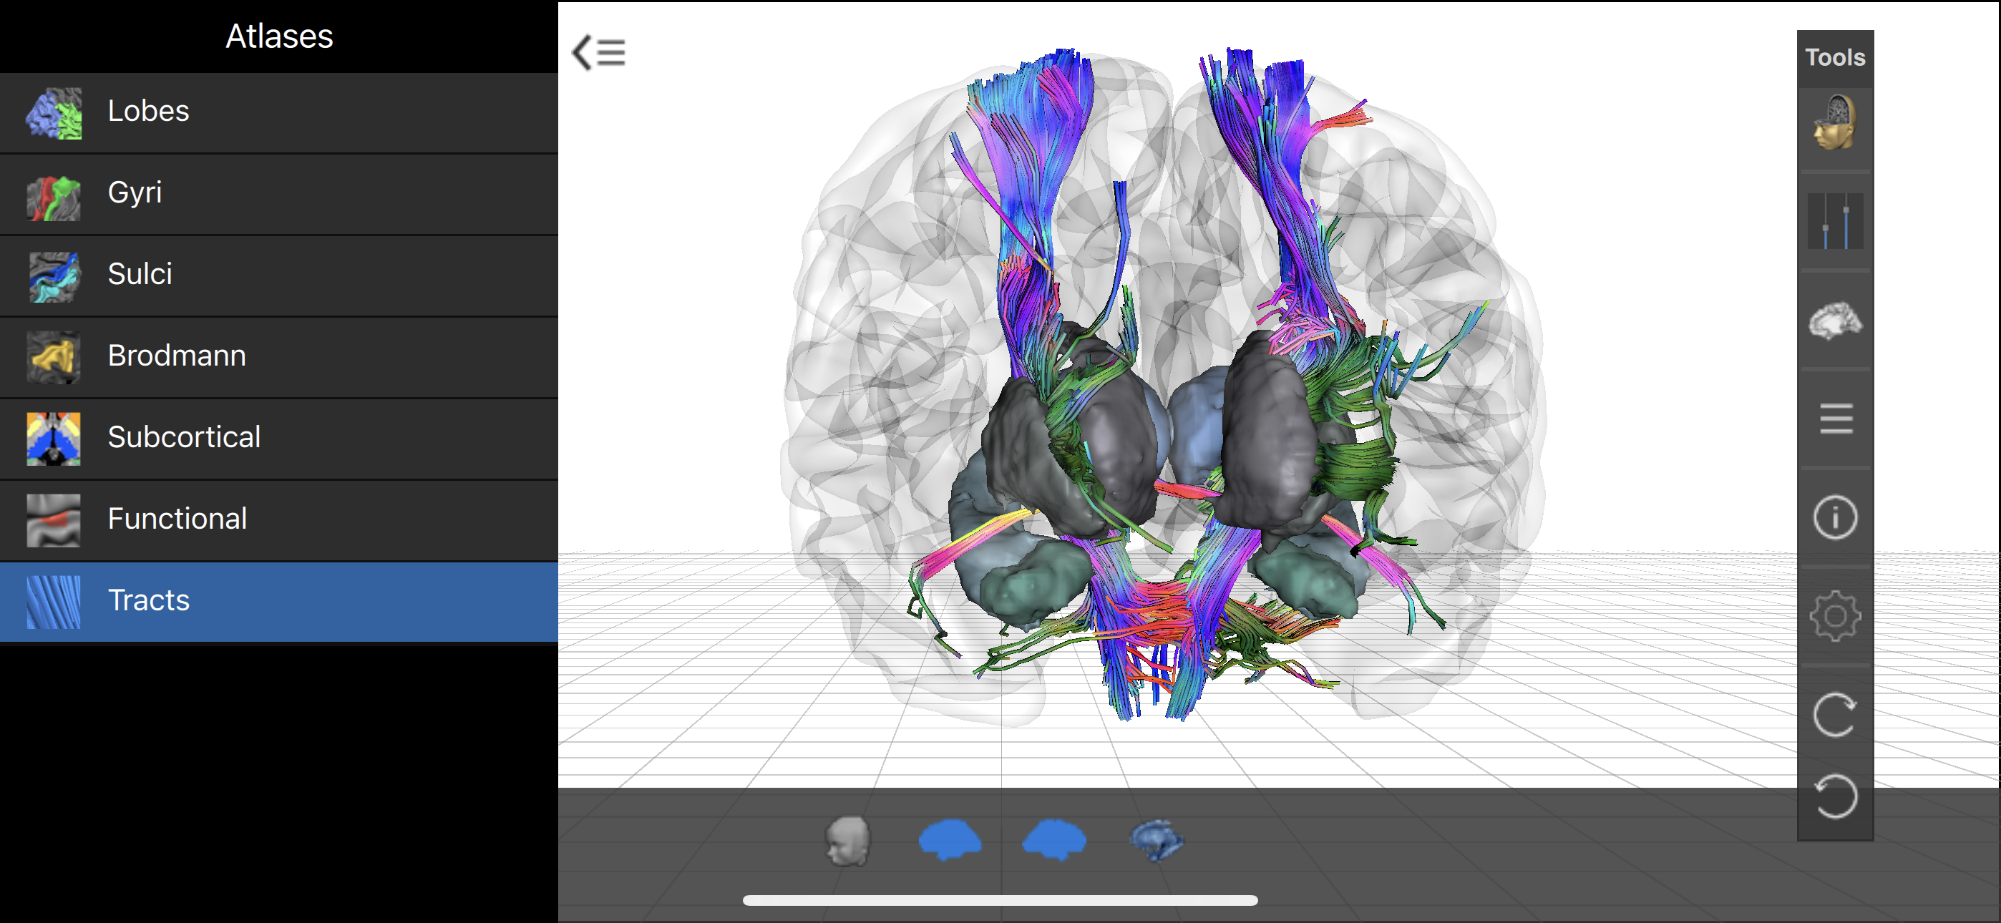Viewport: 2001px width, 923px height.
Task: Open the list menu tool
Action: pyautogui.click(x=1835, y=419)
